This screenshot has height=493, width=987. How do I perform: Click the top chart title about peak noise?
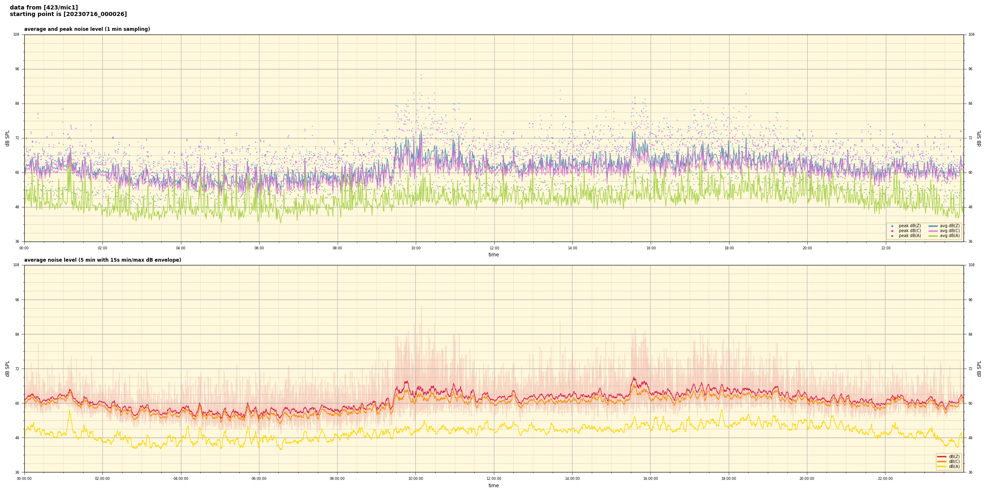pos(87,29)
